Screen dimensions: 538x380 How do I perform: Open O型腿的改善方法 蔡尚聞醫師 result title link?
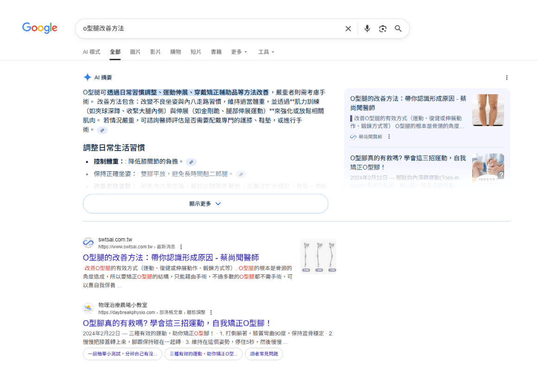(x=171, y=257)
